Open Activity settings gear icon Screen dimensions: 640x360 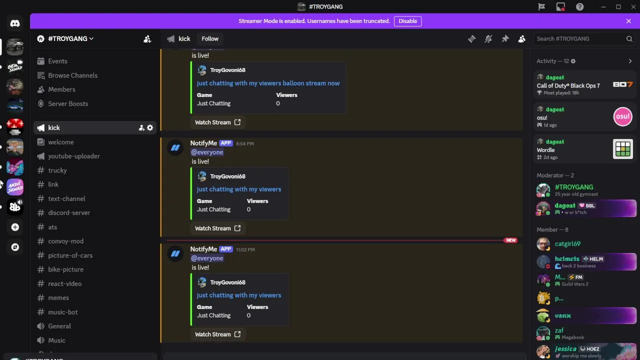[x=573, y=61]
